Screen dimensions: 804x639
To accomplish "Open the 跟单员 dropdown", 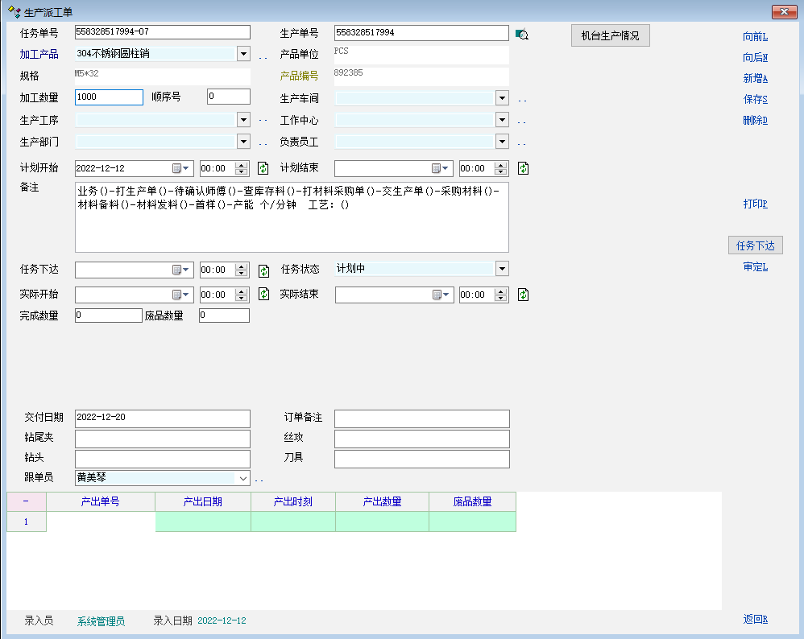I will click(x=242, y=478).
